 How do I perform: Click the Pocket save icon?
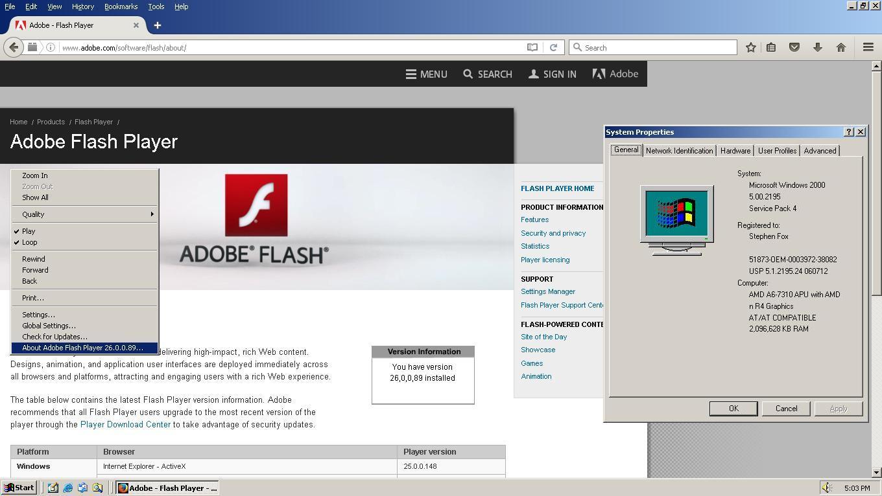click(794, 47)
